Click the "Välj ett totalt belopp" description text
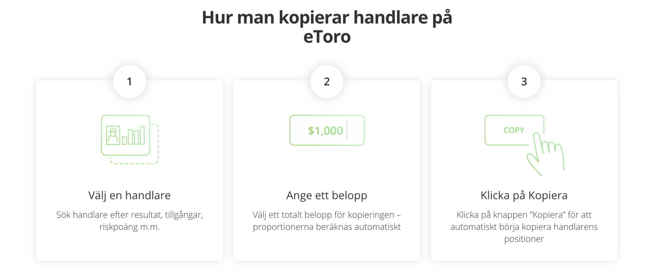 click(327, 221)
